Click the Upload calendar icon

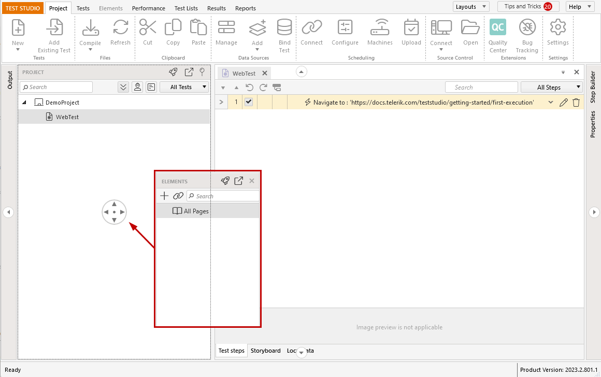click(411, 27)
